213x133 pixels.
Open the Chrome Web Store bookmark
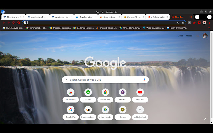(13, 28)
